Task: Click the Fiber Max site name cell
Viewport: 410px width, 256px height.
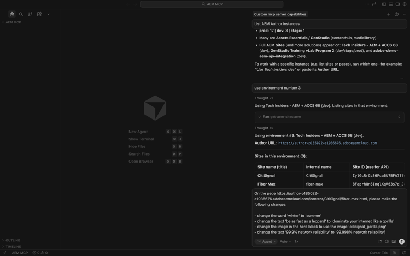Action: tap(266, 184)
